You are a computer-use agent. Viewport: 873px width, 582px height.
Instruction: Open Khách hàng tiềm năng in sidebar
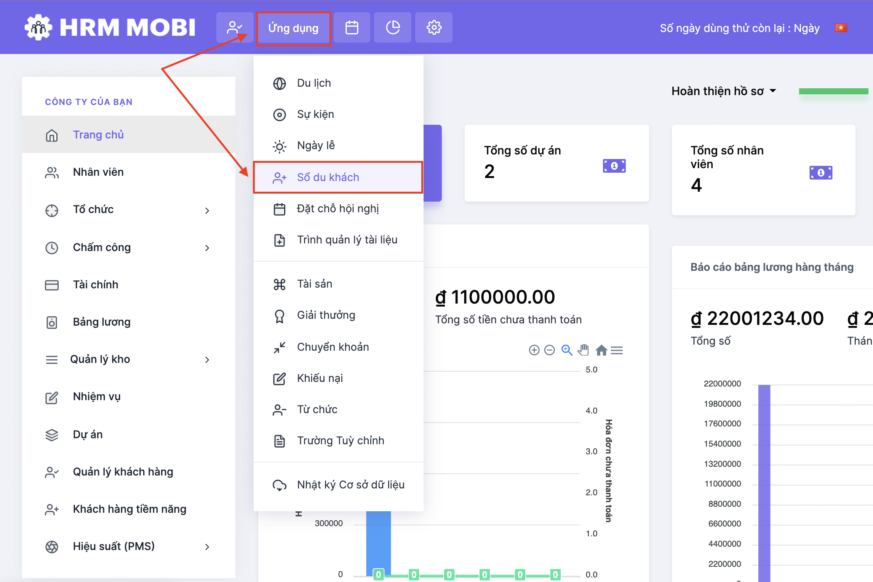click(x=129, y=509)
